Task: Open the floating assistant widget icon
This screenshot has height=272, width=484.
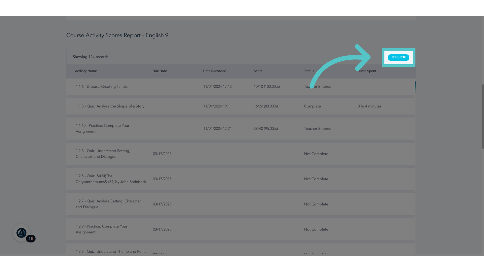Action: tap(21, 233)
